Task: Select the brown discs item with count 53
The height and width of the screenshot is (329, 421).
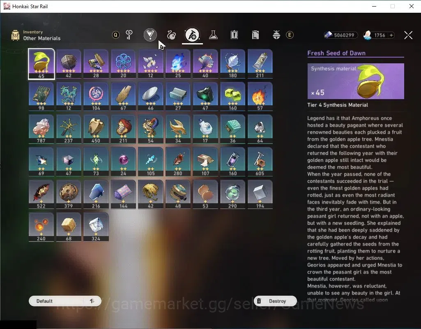Action: 205,195
